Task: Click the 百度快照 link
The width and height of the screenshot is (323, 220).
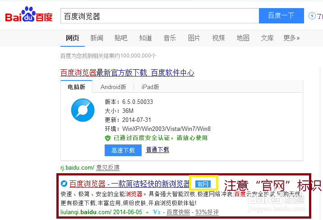Action: 178,212
